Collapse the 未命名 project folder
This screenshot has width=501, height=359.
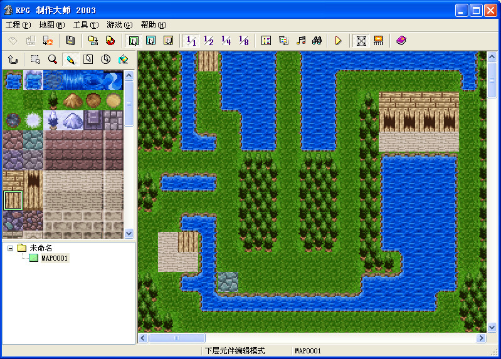[x=11, y=248]
